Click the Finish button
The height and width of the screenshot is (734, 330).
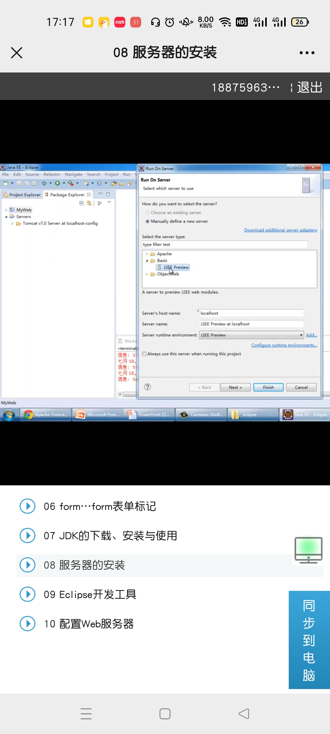tap(268, 387)
